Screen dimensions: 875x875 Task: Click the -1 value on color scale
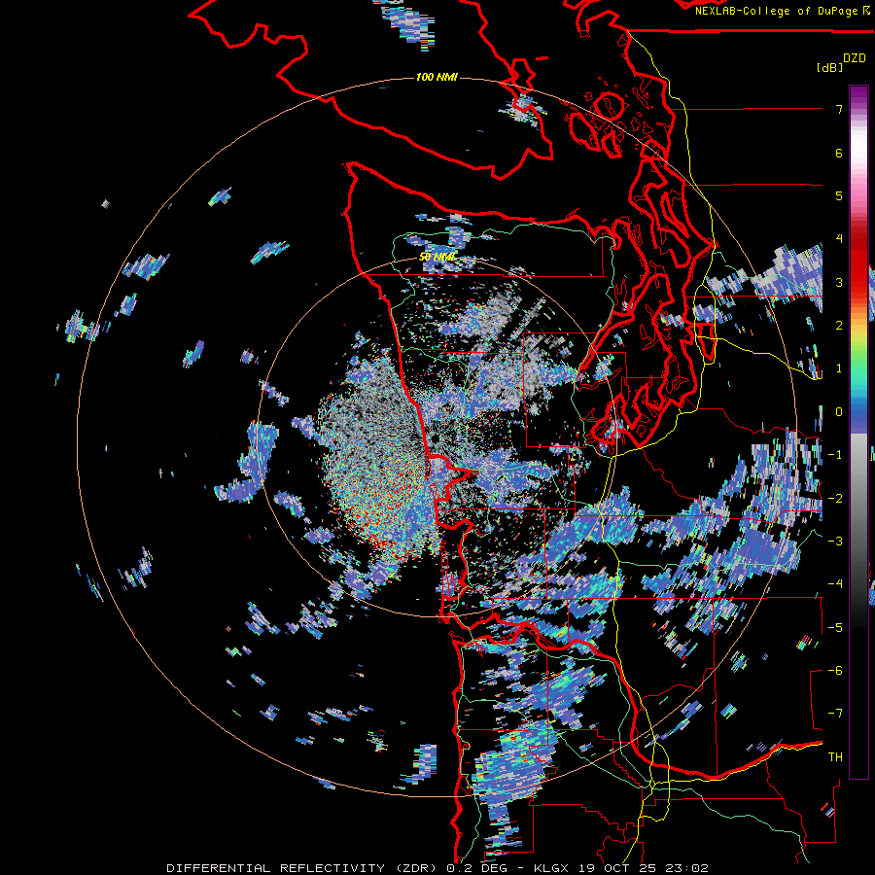coord(835,455)
